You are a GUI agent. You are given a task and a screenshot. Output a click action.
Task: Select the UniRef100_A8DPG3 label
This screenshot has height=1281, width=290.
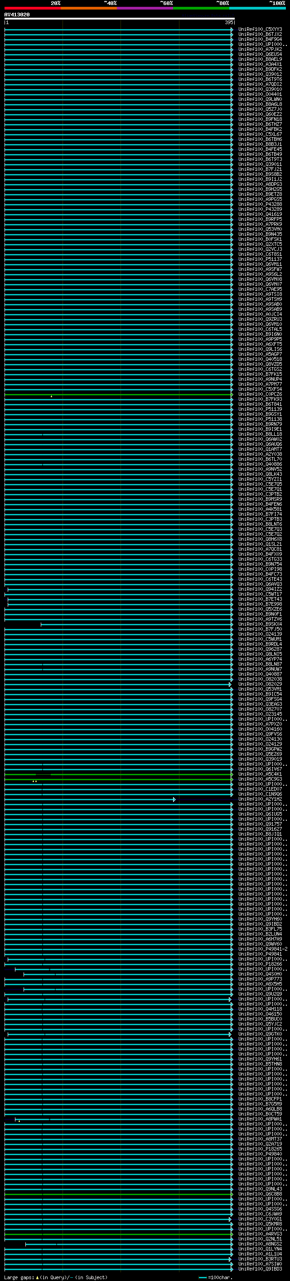tap(260, 184)
